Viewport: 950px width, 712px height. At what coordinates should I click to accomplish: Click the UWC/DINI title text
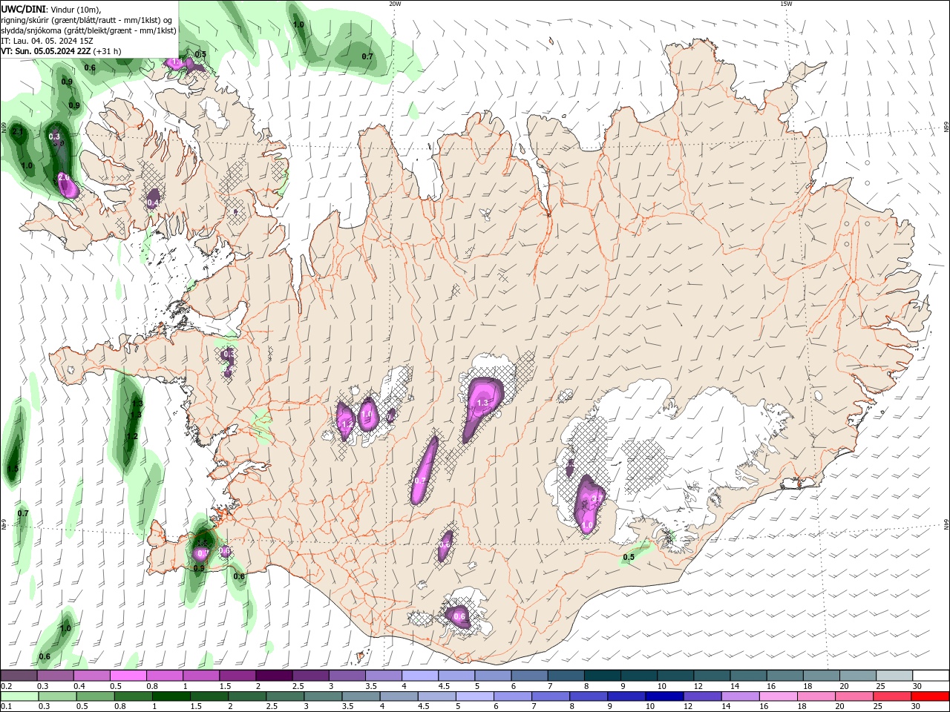point(24,9)
